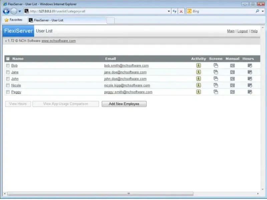Click the Refresh page icon
The image size is (267, 200).
point(175,11)
